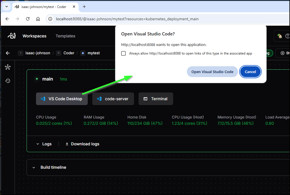
Task: Click Load Average value 0.60
Action: coord(270,123)
